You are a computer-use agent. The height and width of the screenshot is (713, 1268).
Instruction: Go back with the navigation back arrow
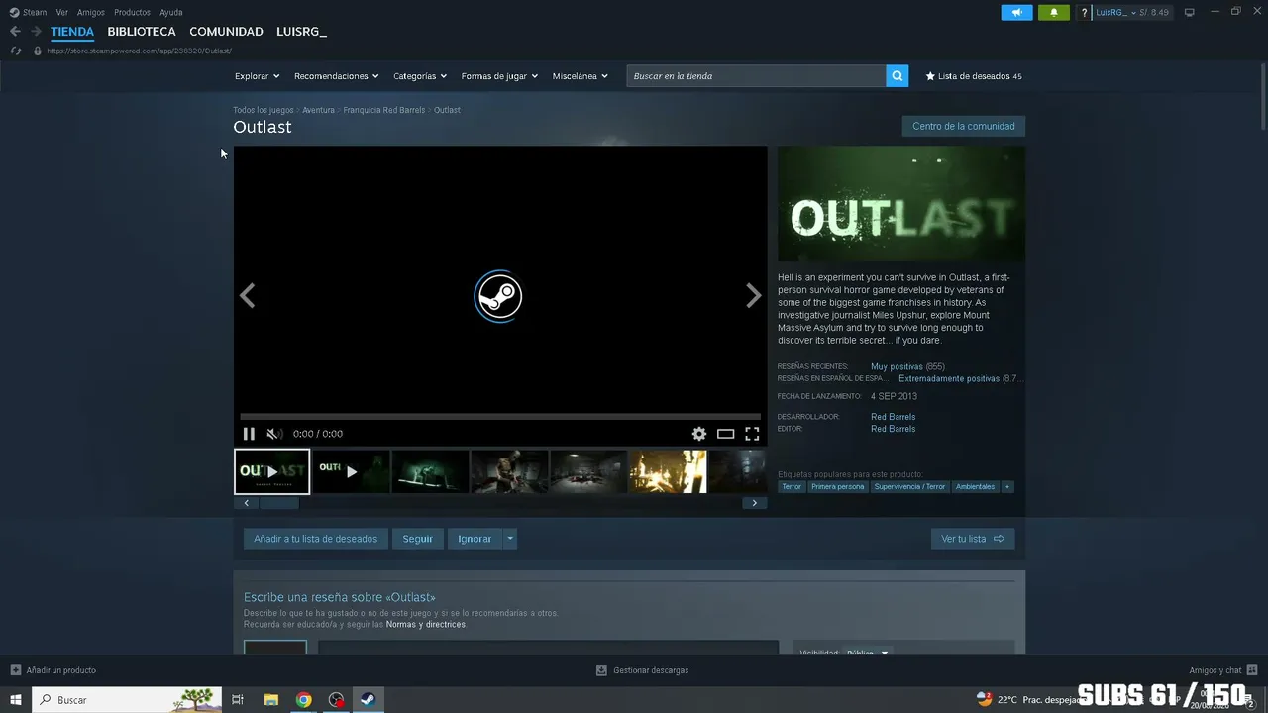(x=15, y=32)
